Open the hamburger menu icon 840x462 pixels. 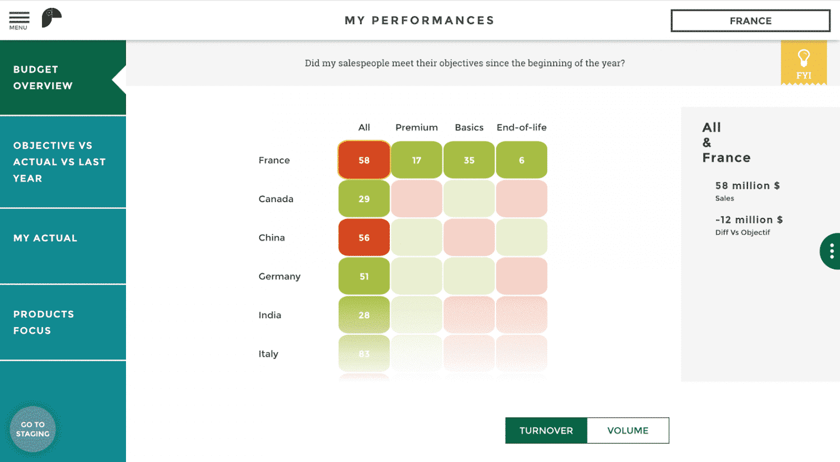pyautogui.click(x=18, y=20)
